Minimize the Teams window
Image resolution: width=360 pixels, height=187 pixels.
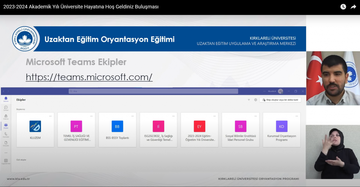(x=289, y=91)
